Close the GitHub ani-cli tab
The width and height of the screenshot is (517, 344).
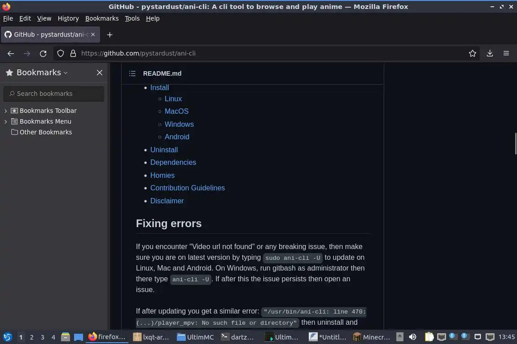(93, 34)
